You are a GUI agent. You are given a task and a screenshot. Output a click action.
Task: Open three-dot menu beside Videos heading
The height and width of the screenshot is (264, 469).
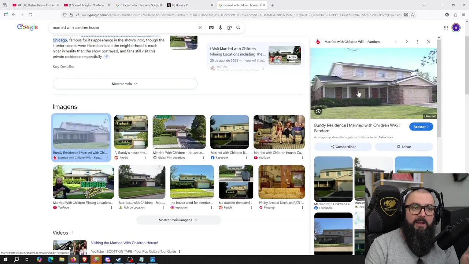click(73, 233)
